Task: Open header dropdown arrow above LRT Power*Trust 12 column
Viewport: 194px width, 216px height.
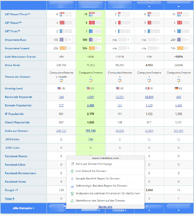Action: 178,6
